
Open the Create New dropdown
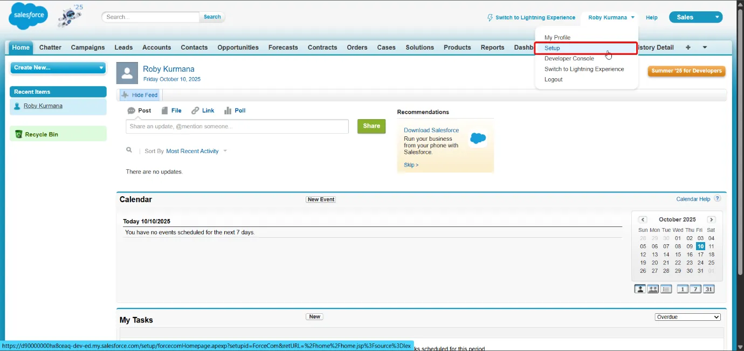(59, 68)
